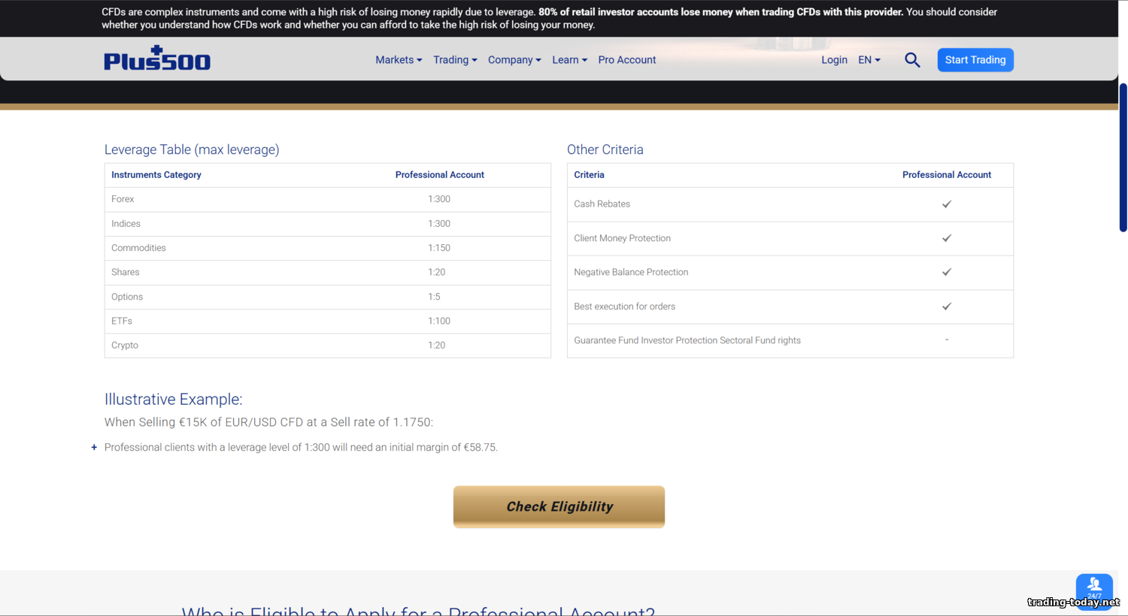Select the Forex row in leverage table

(x=327, y=199)
